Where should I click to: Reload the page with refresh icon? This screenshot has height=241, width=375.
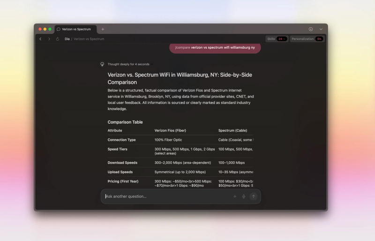tap(58, 39)
